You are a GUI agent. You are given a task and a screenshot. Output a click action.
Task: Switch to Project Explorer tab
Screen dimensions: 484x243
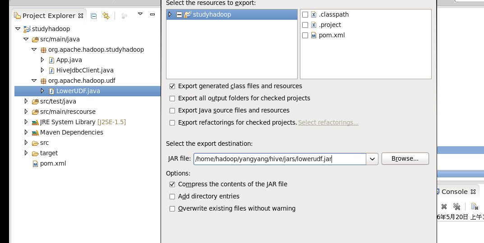(49, 16)
